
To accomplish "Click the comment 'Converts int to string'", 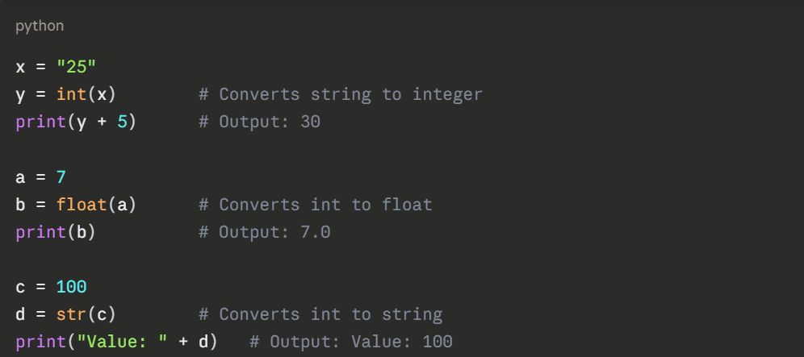I will click(x=320, y=314).
